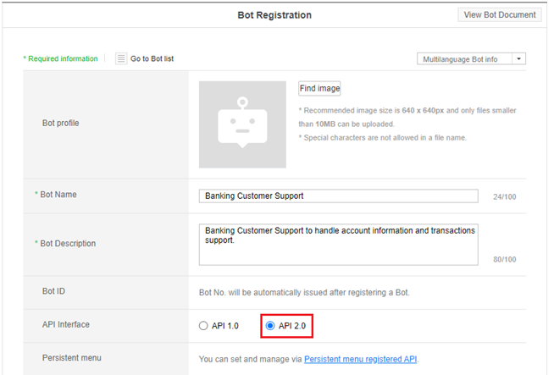Open dropdown arrow next to Multilanguage Bot info
554x375 pixels.
coord(518,59)
